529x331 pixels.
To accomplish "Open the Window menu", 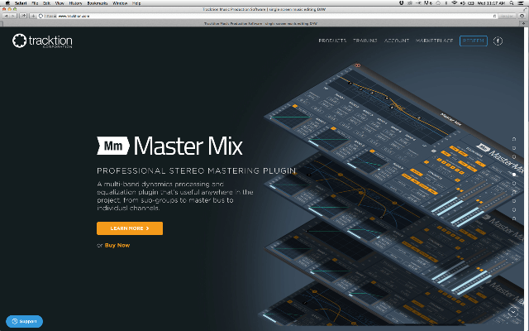I will click(x=120, y=3).
